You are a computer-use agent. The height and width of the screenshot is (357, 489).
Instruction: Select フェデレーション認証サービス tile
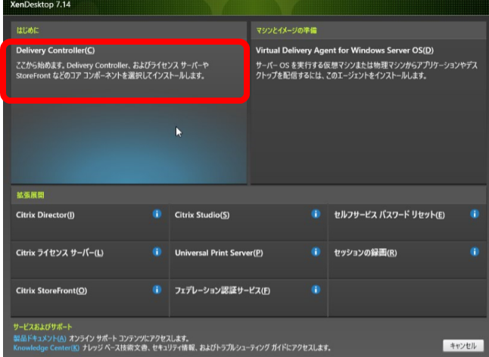[x=248, y=298]
